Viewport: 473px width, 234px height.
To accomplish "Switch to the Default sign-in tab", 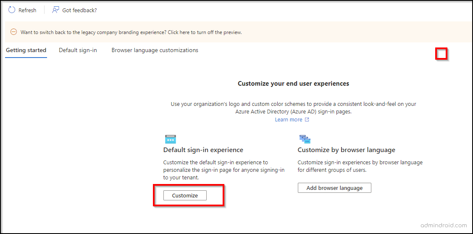I will coord(78,50).
